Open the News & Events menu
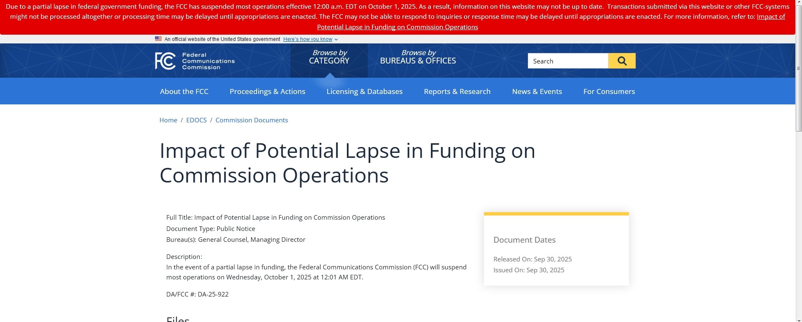 (x=537, y=91)
